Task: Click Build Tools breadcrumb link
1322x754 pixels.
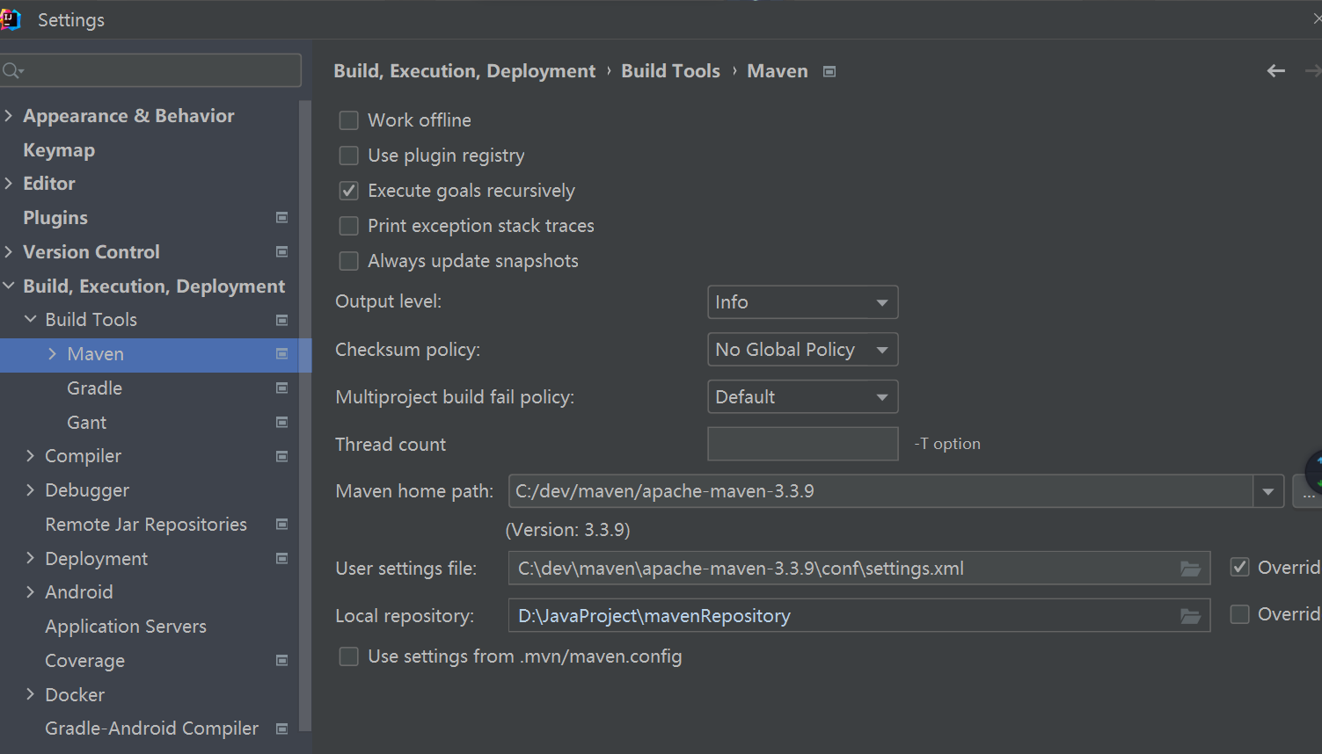Action: pyautogui.click(x=670, y=71)
